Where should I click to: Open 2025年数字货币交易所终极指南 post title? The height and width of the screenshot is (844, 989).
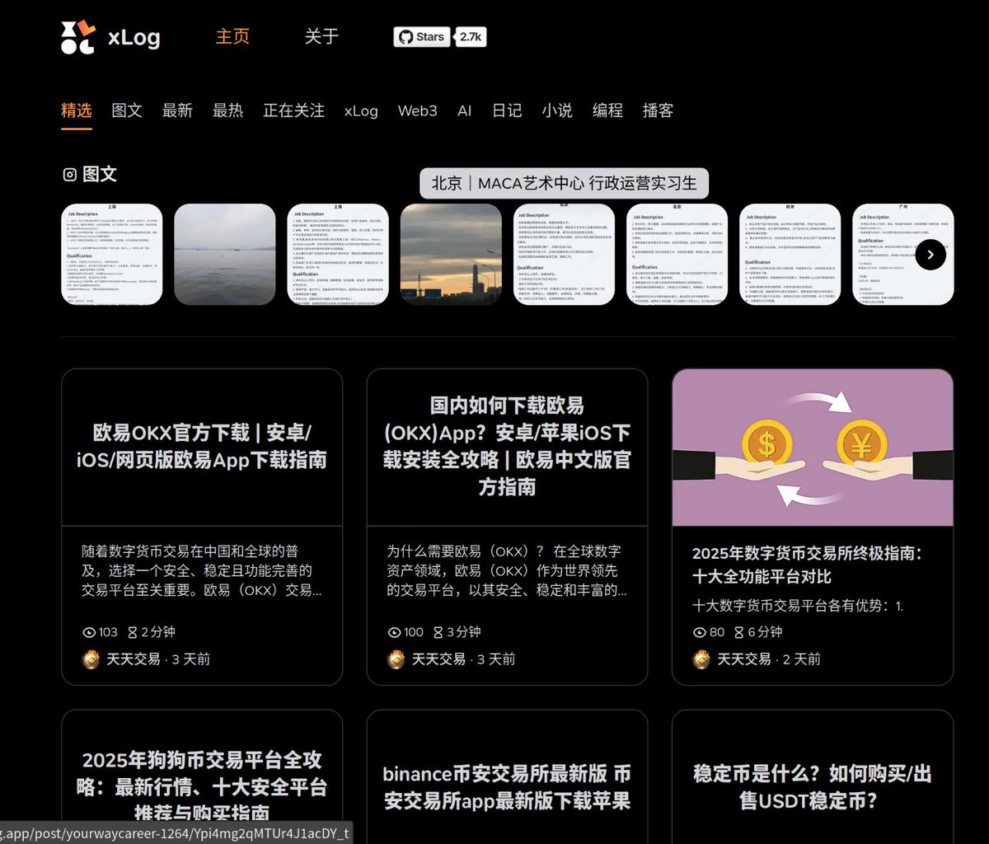(808, 565)
